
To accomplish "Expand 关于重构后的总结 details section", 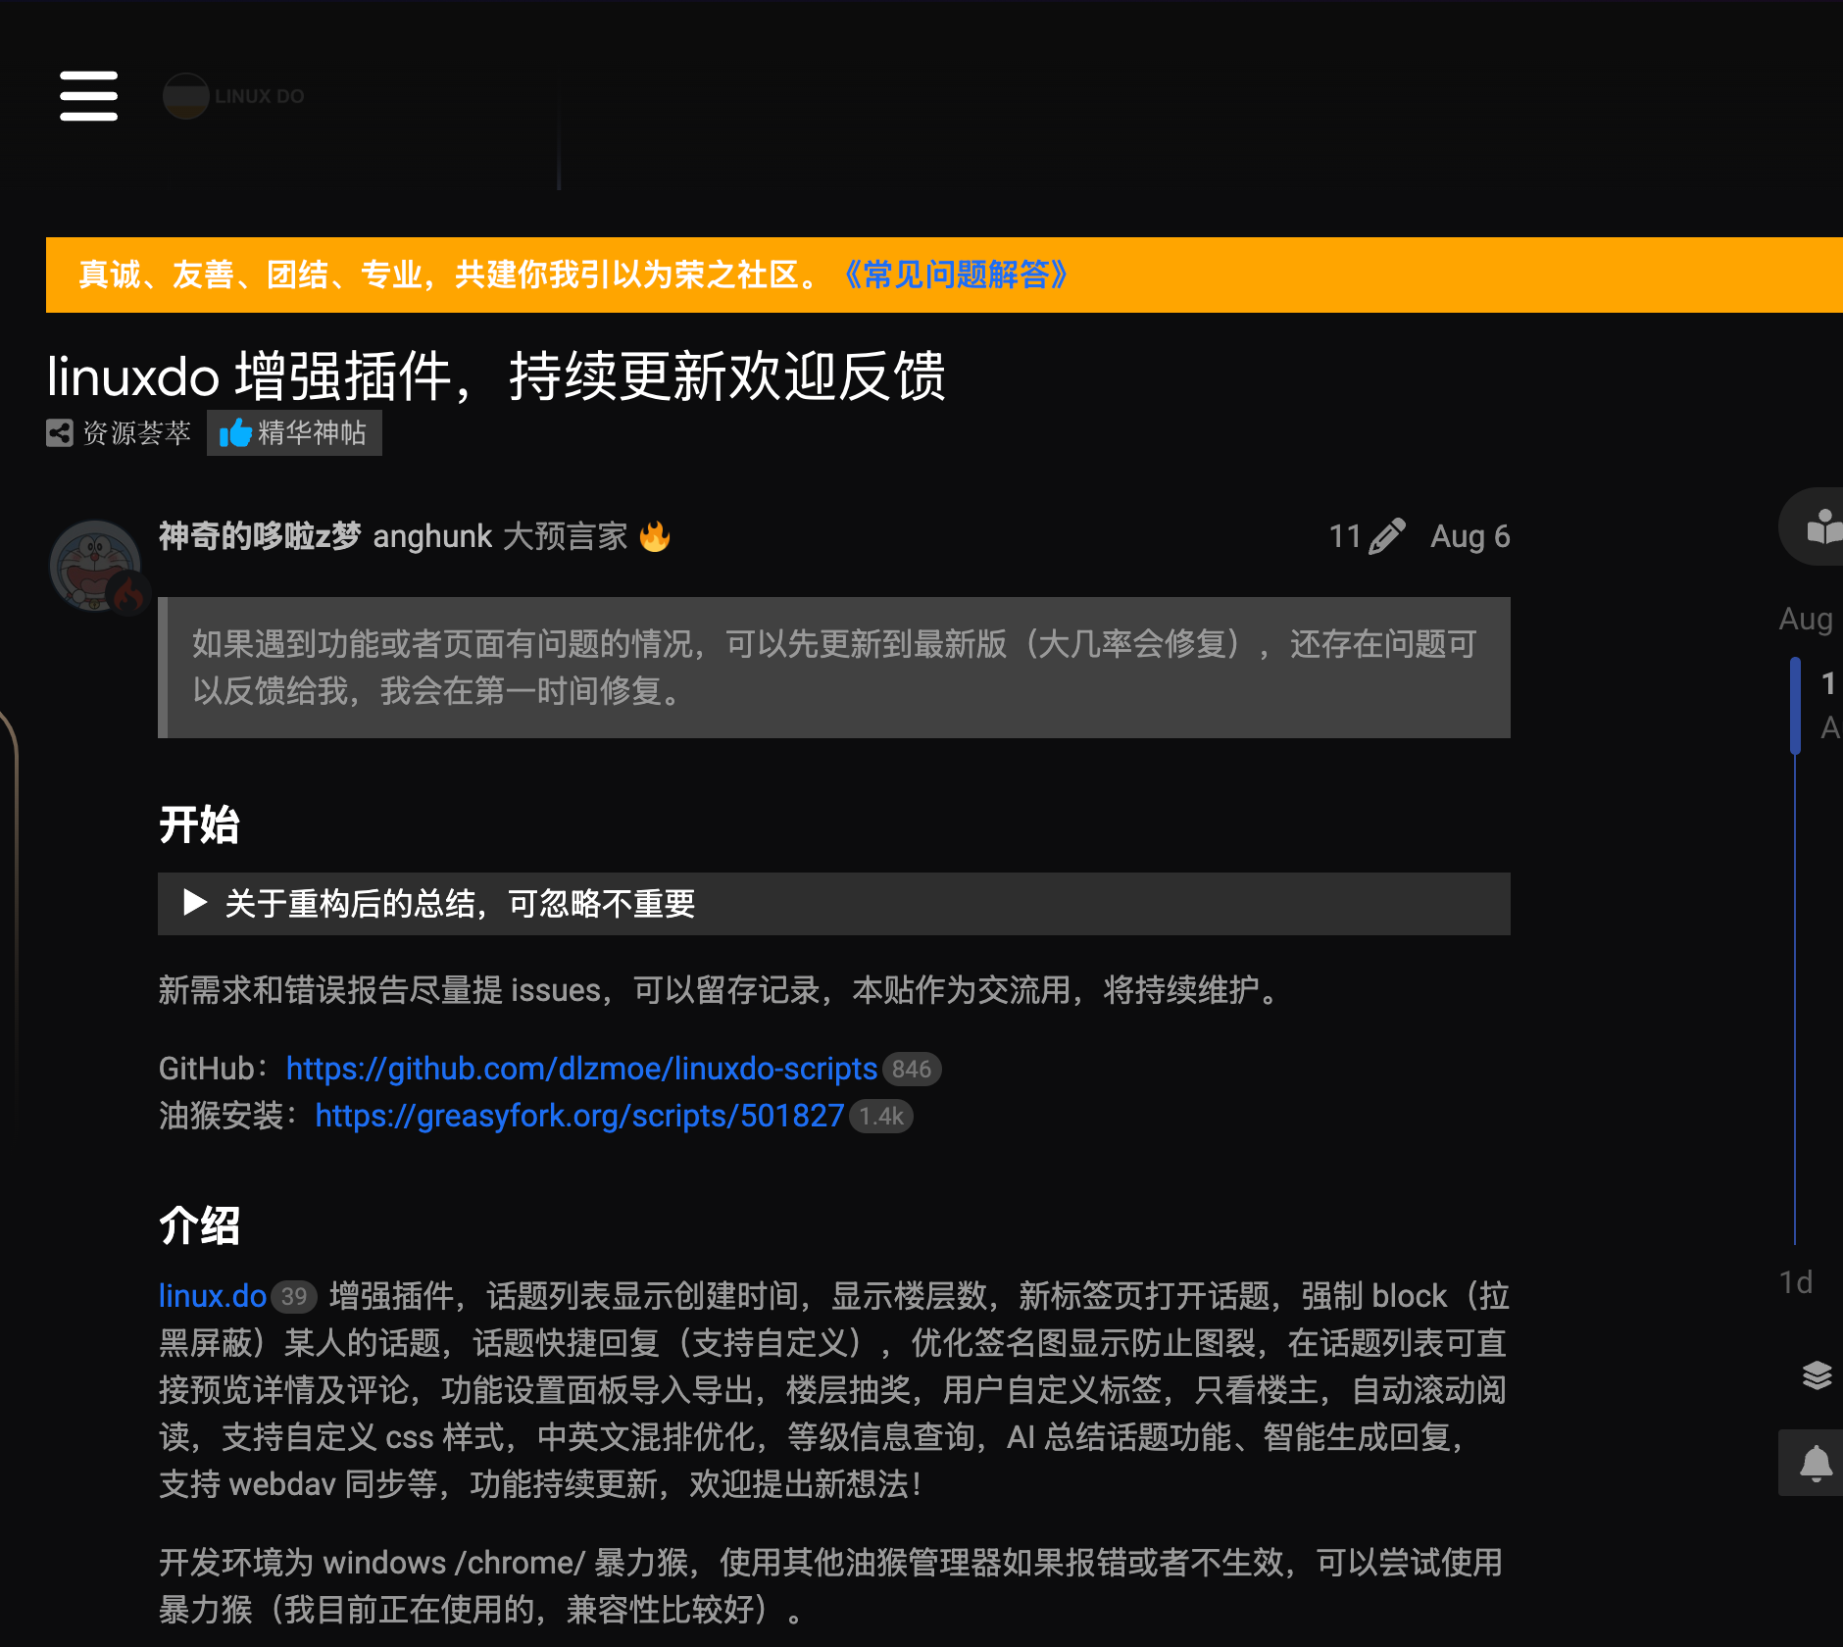I will coord(833,903).
